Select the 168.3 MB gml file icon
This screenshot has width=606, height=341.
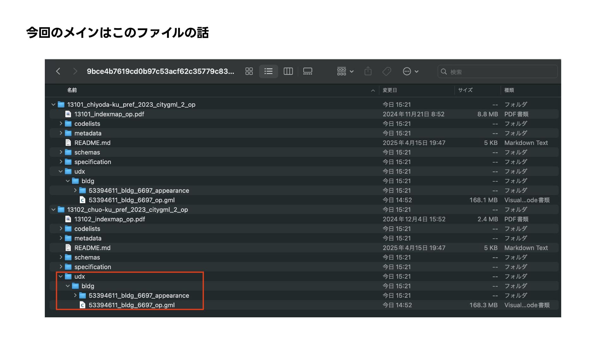point(82,305)
